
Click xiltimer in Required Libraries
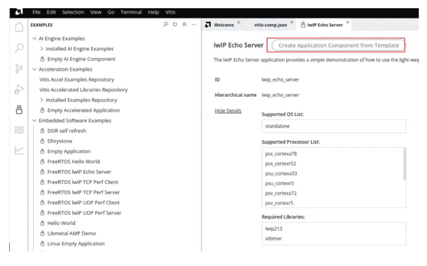click(x=273, y=238)
